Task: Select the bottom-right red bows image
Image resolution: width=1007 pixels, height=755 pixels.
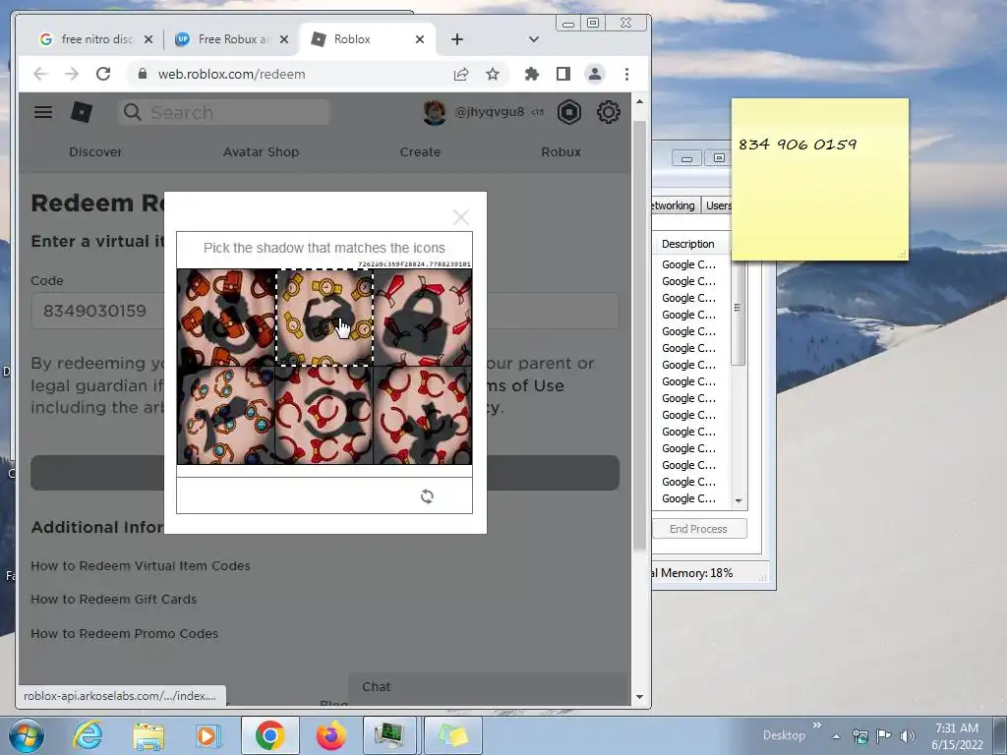Action: tap(423, 416)
